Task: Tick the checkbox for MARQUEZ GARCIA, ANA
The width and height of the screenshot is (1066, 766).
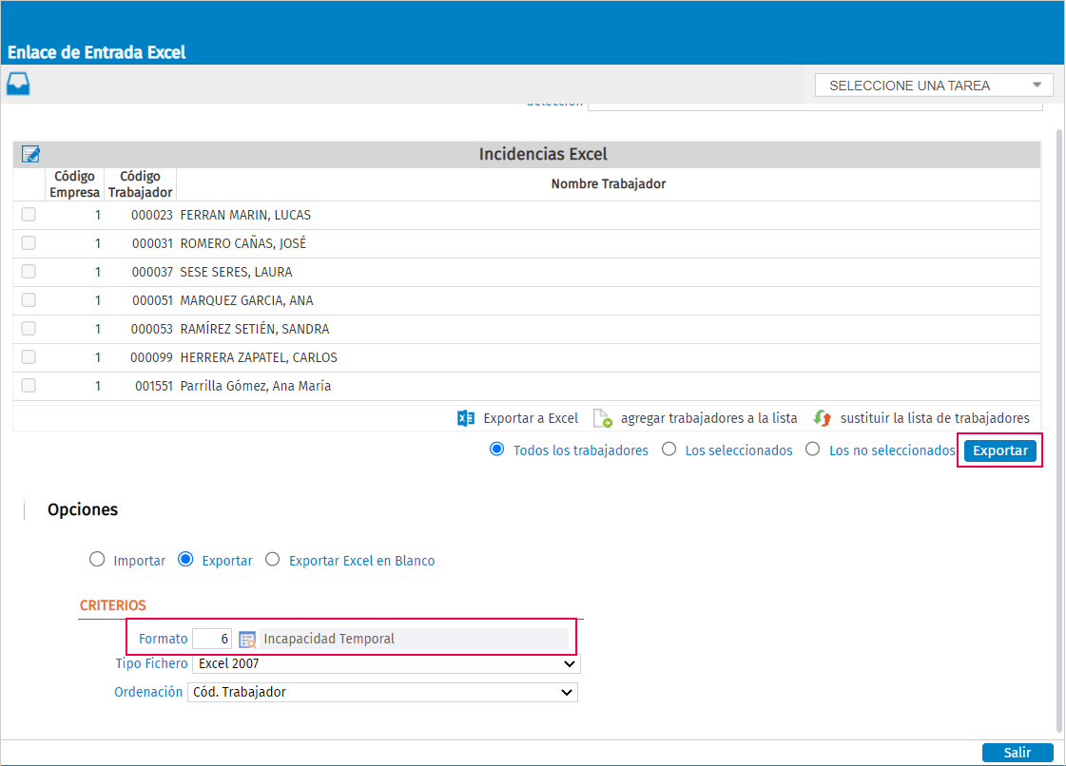Action: click(29, 300)
